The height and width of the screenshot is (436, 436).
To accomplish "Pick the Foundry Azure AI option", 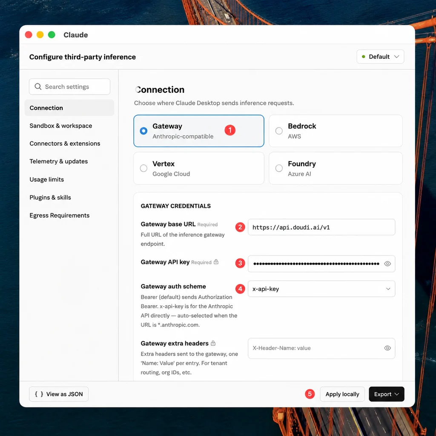I will coord(336,168).
